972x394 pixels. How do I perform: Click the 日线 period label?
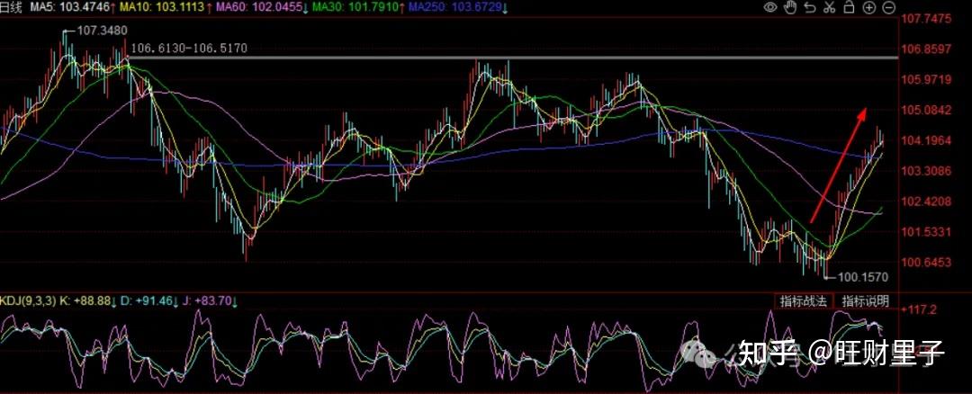point(11,7)
